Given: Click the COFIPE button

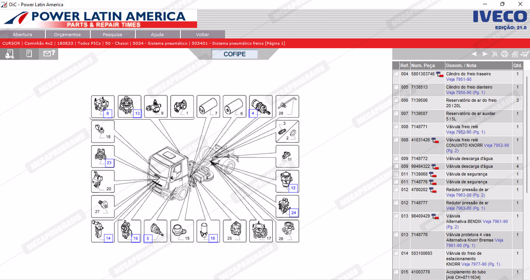Looking at the screenshot, I should point(234,54).
